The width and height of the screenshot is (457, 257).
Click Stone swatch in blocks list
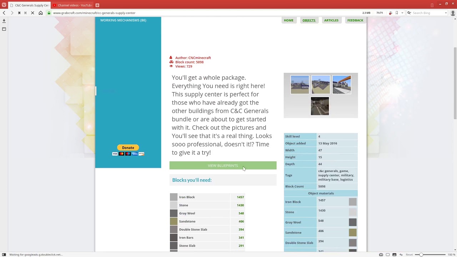[x=174, y=205]
